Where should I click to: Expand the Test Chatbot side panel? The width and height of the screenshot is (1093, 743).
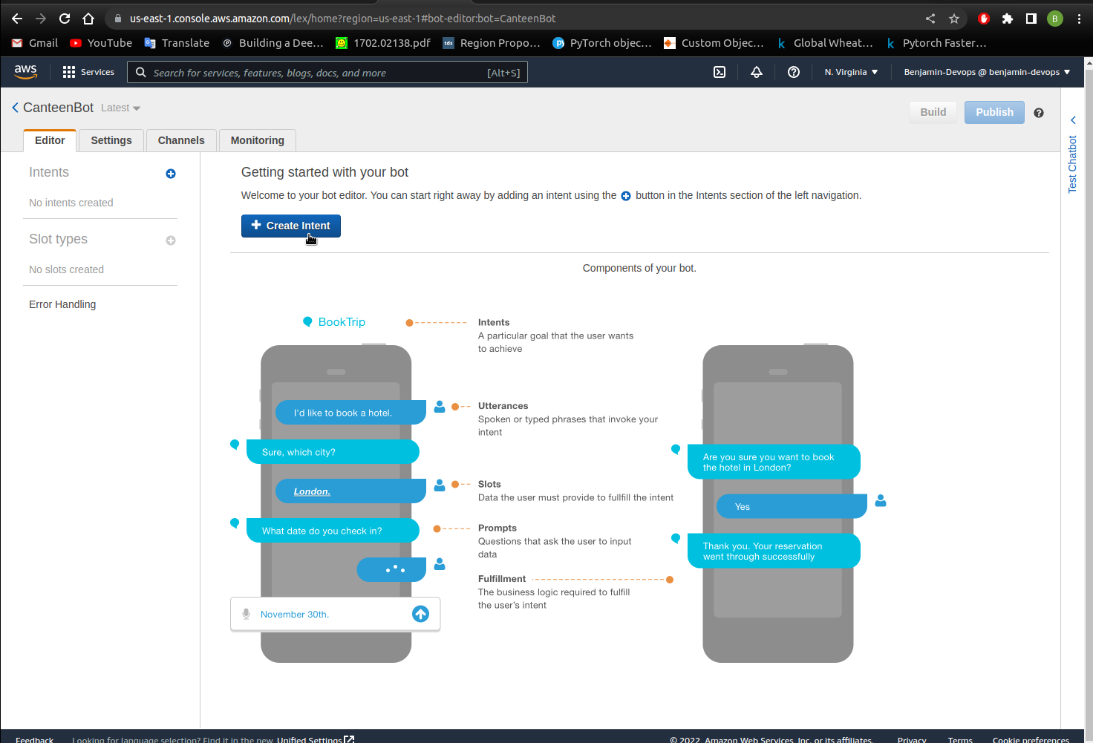[1072, 156]
